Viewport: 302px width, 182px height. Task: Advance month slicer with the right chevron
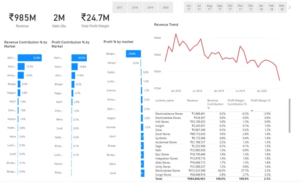pos(289,7)
